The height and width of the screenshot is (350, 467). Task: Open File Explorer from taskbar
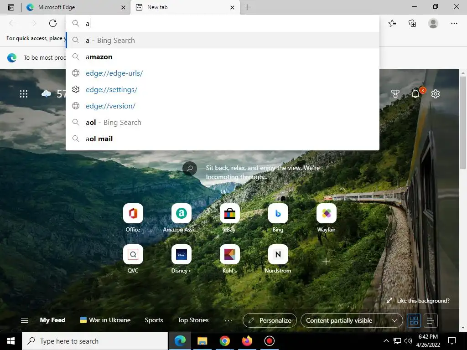tap(202, 341)
